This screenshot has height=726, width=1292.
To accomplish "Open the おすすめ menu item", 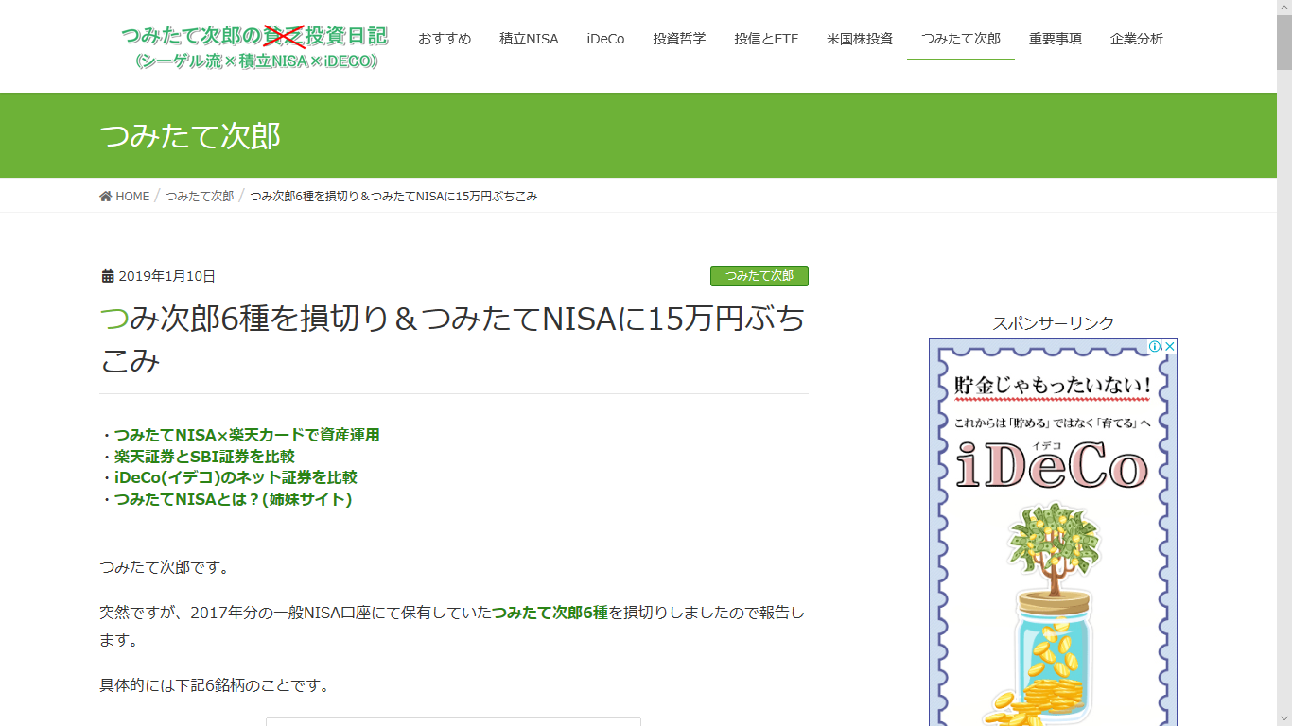I will [445, 39].
